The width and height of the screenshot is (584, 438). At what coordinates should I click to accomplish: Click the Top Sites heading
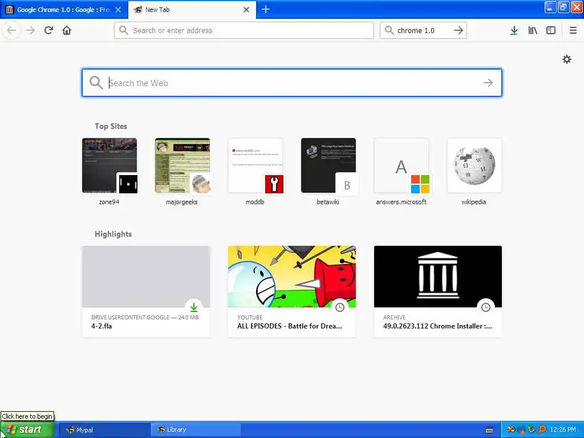(111, 126)
